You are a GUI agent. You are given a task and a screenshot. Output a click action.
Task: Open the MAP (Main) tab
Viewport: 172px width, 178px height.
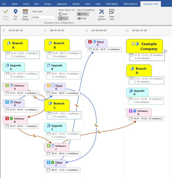click(x=112, y=4)
